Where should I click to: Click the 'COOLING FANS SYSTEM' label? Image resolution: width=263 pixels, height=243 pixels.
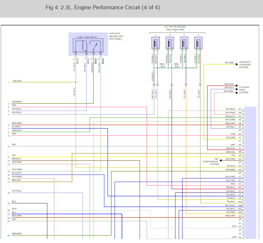pyautogui.click(x=244, y=90)
